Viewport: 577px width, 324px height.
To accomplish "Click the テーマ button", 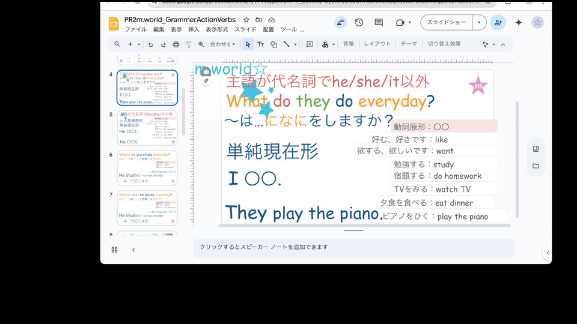I will point(409,44).
